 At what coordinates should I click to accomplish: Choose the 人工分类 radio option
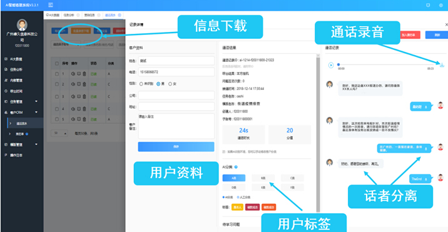point(238,197)
